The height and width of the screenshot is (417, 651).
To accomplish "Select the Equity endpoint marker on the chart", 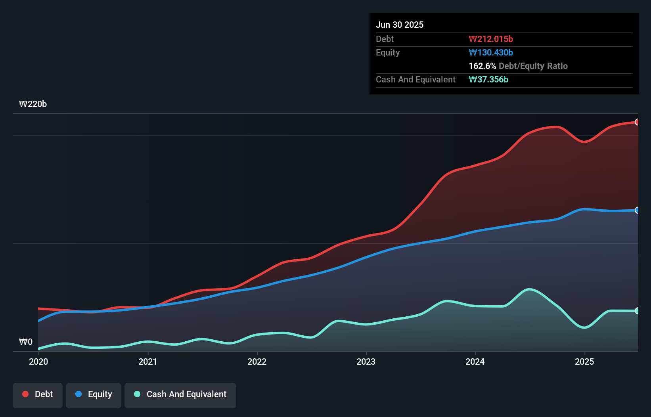I will tap(637, 210).
